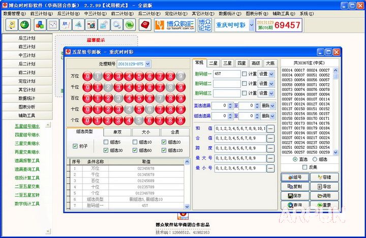Click the blue window with gear toolbar icon

pyautogui.click(x=104, y=25)
